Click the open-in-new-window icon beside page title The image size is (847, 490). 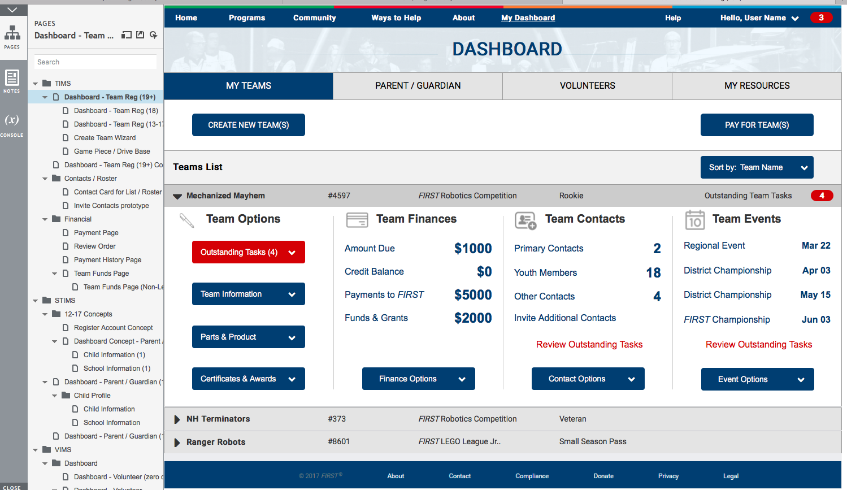pos(140,35)
